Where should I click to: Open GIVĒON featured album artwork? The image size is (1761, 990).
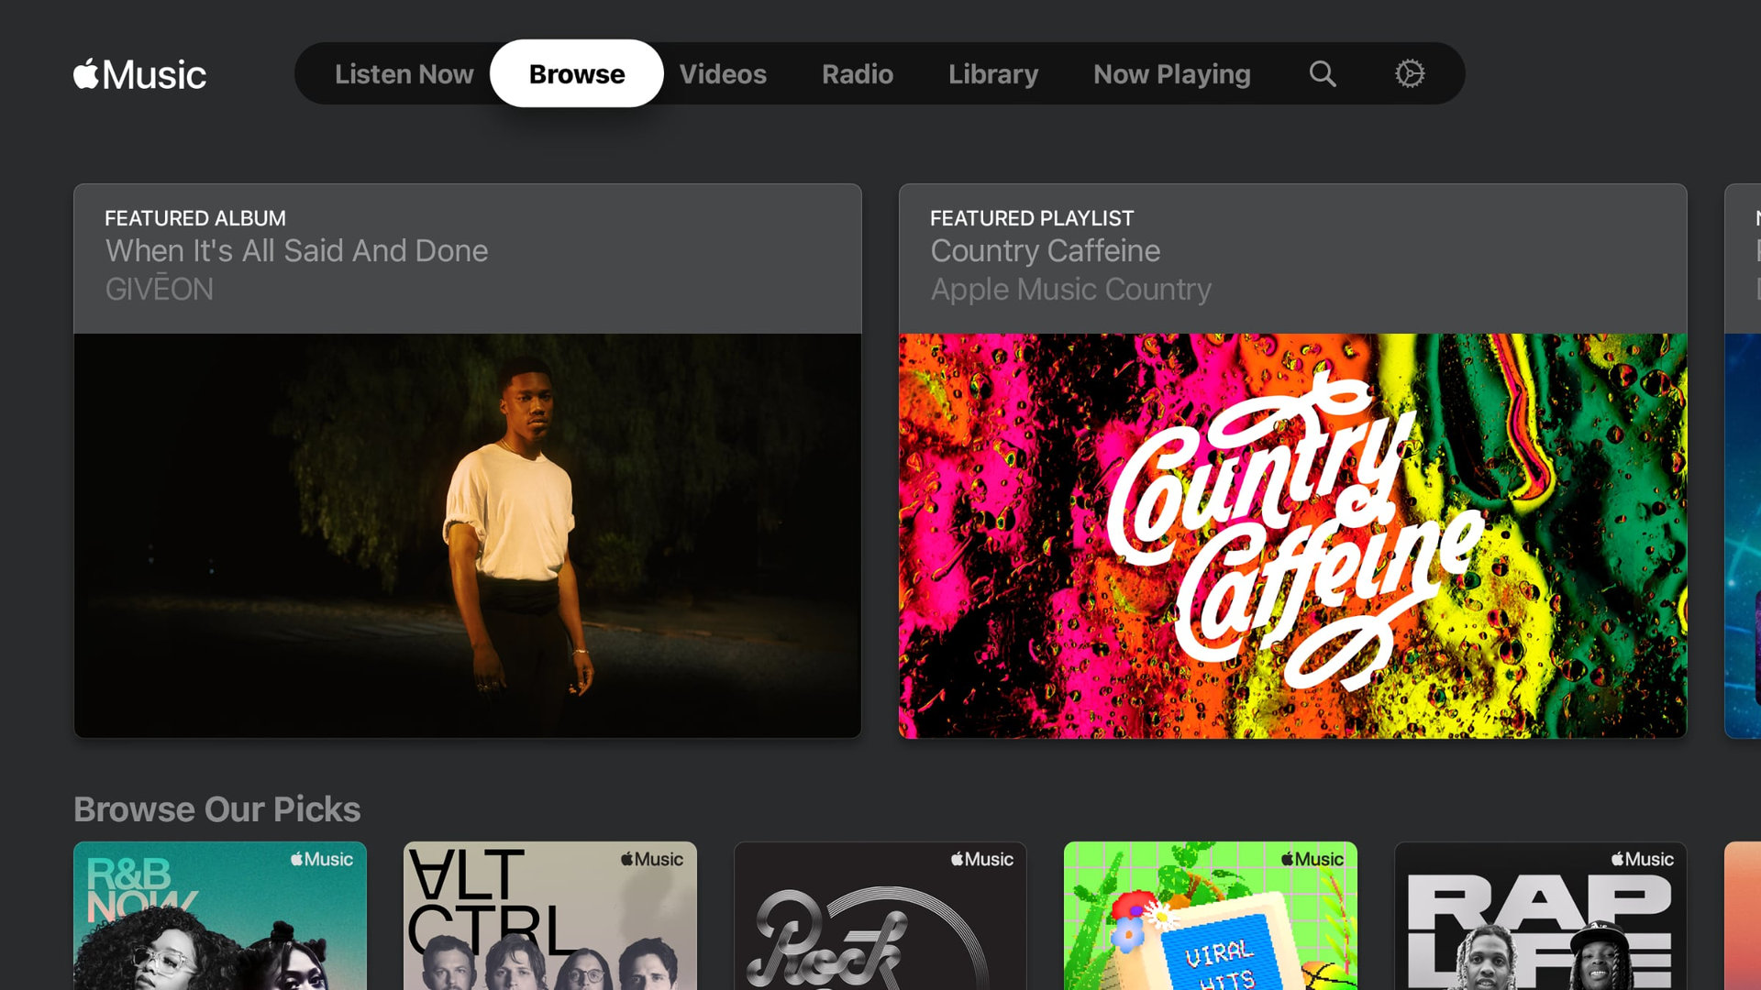tap(468, 535)
